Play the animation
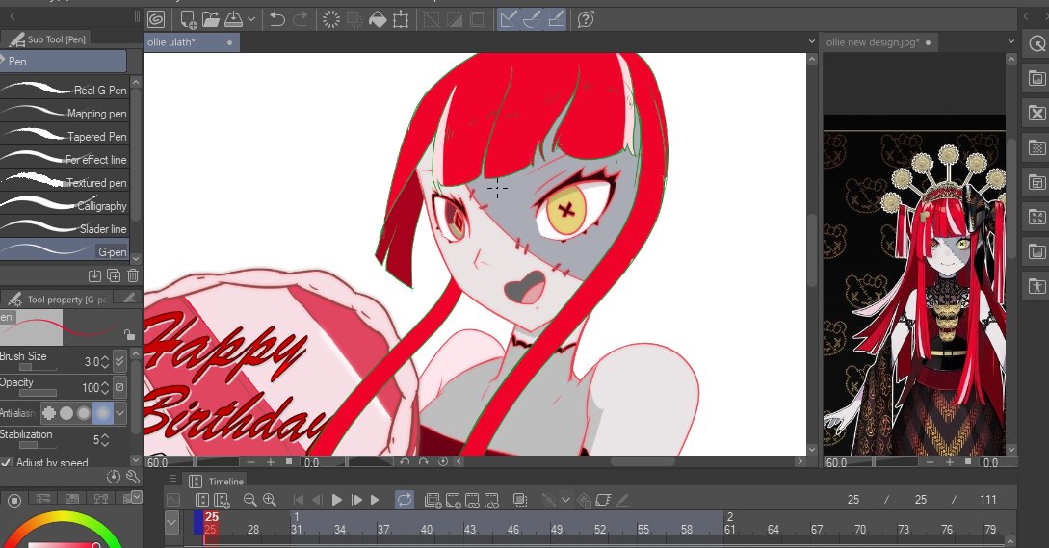The width and height of the screenshot is (1049, 548). 337,500
